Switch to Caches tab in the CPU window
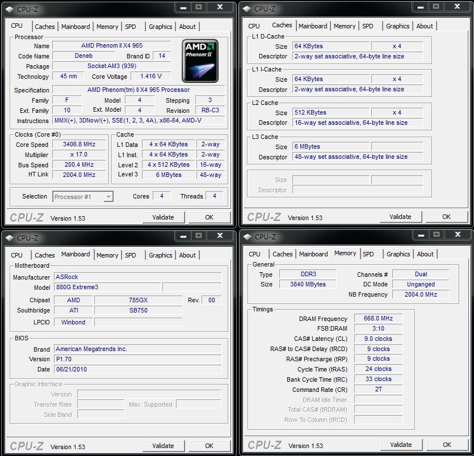This screenshot has height=456, width=474. [45, 27]
